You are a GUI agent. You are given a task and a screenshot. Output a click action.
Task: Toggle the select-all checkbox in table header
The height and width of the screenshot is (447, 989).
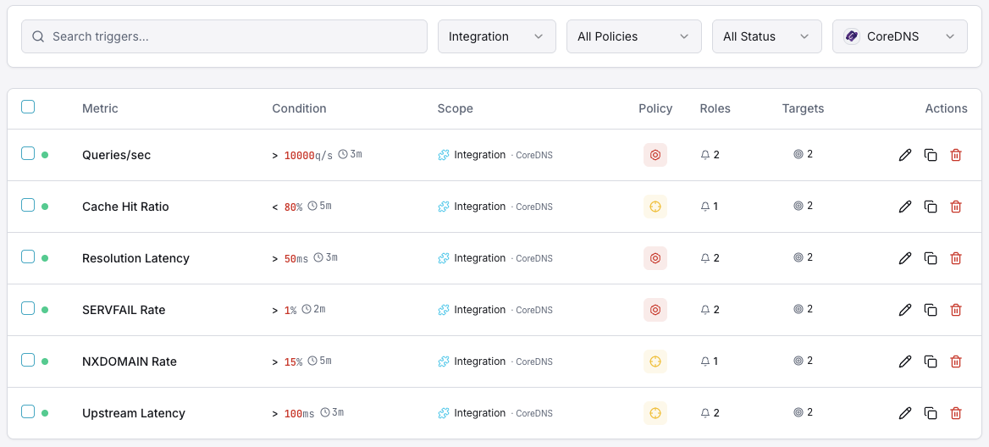[x=28, y=107]
